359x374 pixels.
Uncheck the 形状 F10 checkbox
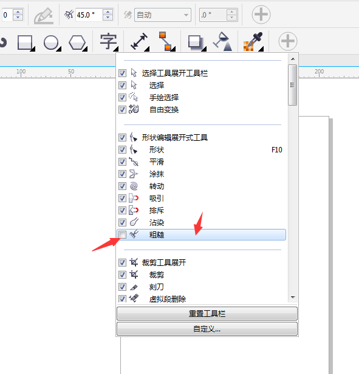click(122, 149)
